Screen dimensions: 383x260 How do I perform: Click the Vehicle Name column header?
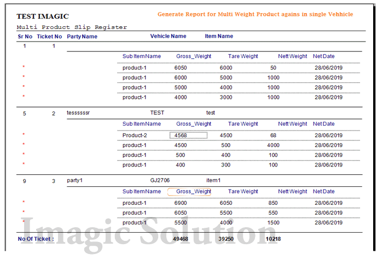pos(168,36)
